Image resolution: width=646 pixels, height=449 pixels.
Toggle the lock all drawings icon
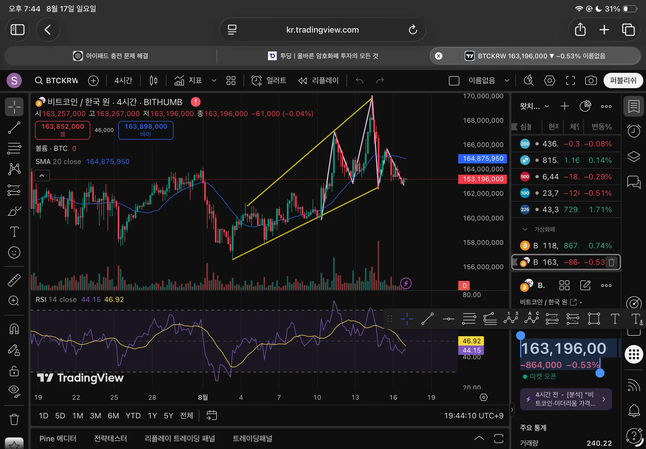pyautogui.click(x=14, y=370)
